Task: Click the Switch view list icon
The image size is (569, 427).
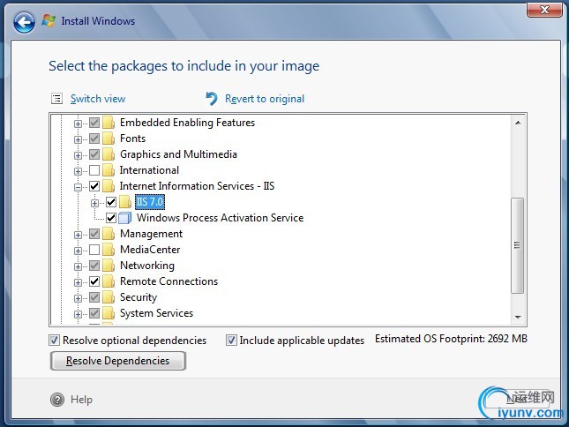Action: click(57, 99)
